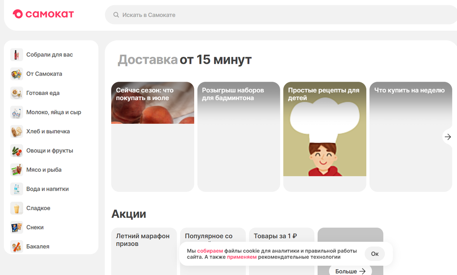Image resolution: width=457 pixels, height=275 pixels.
Task: Open 'Хлеб и выпечка' using its bread icon
Action: (x=17, y=131)
